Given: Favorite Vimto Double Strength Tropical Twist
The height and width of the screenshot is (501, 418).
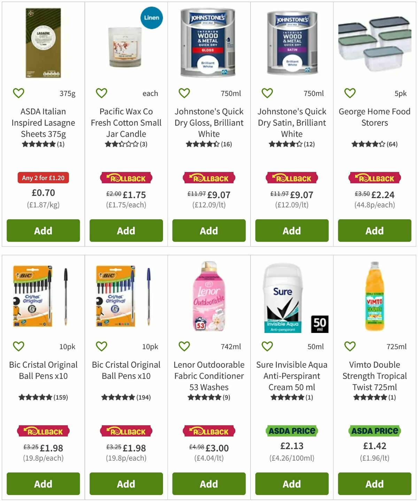Looking at the screenshot, I should pos(349,346).
